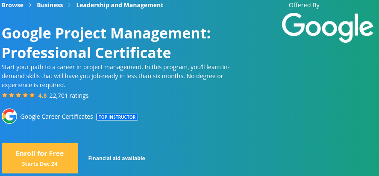Open Leadership and Management breadcrumb

[120, 5]
